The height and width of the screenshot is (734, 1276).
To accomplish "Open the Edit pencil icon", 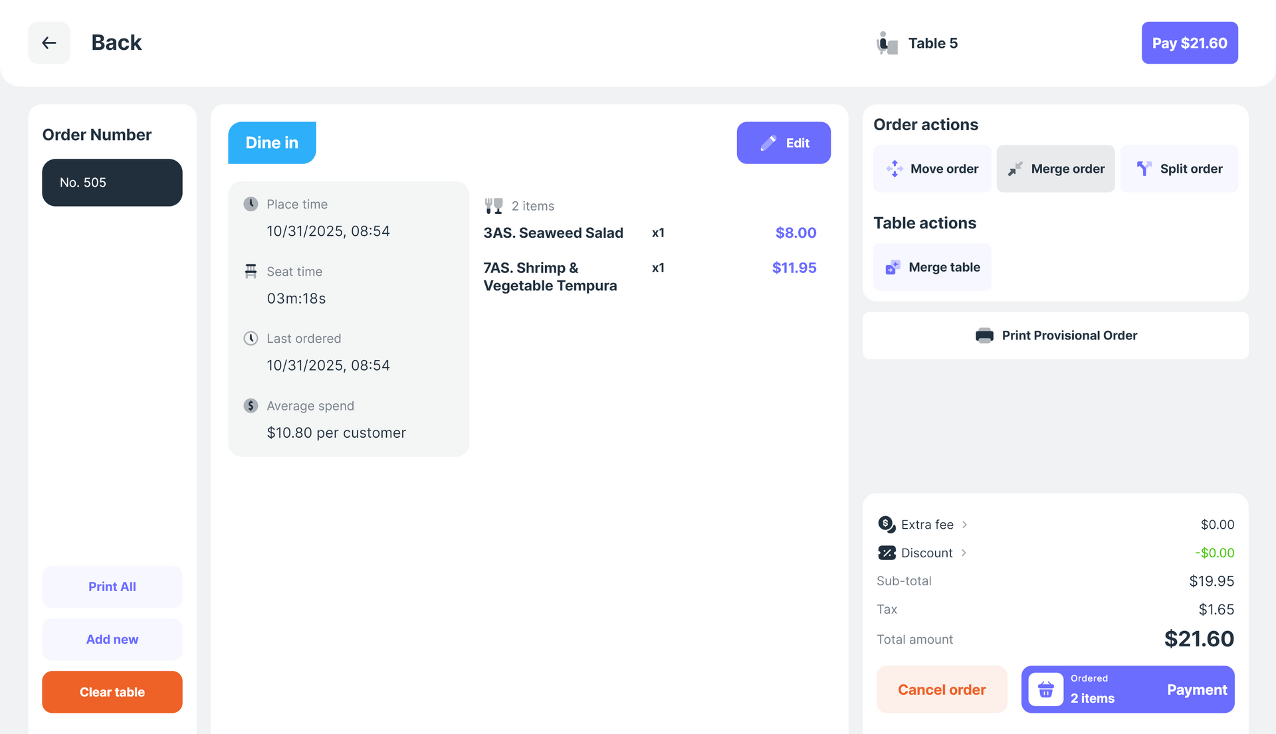I will coord(767,142).
